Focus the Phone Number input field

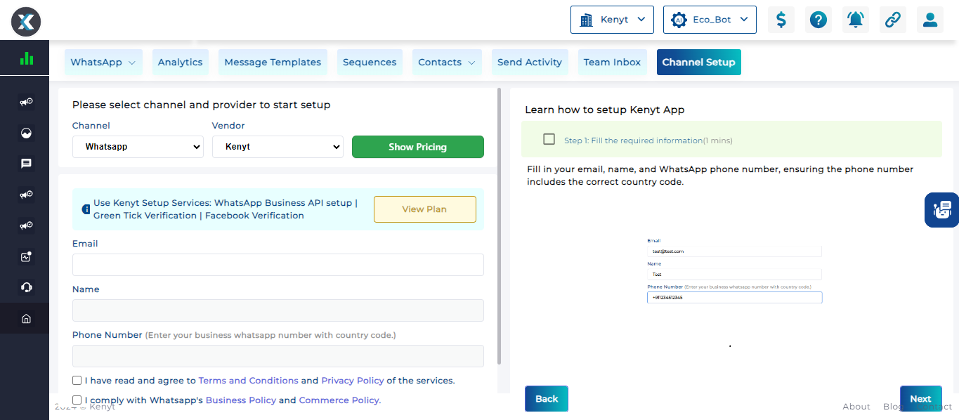[x=278, y=356]
